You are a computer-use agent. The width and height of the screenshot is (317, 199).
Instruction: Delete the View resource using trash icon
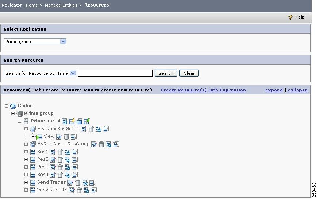coord(66,137)
